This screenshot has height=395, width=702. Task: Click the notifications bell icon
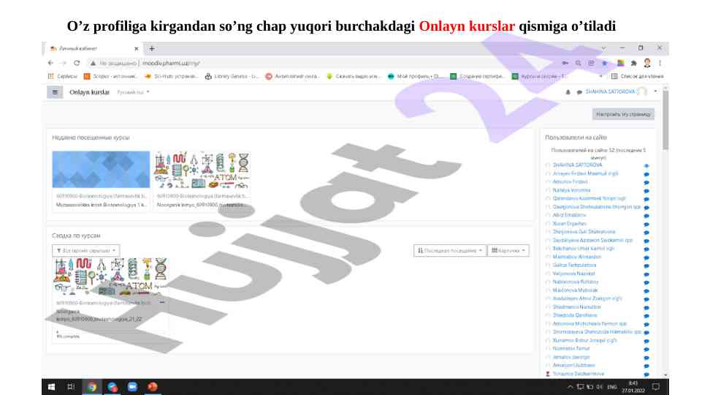point(568,92)
